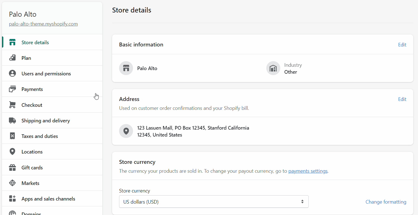418x215 pixels.
Task: Go to Apps and sales channels
Action: [x=48, y=199]
